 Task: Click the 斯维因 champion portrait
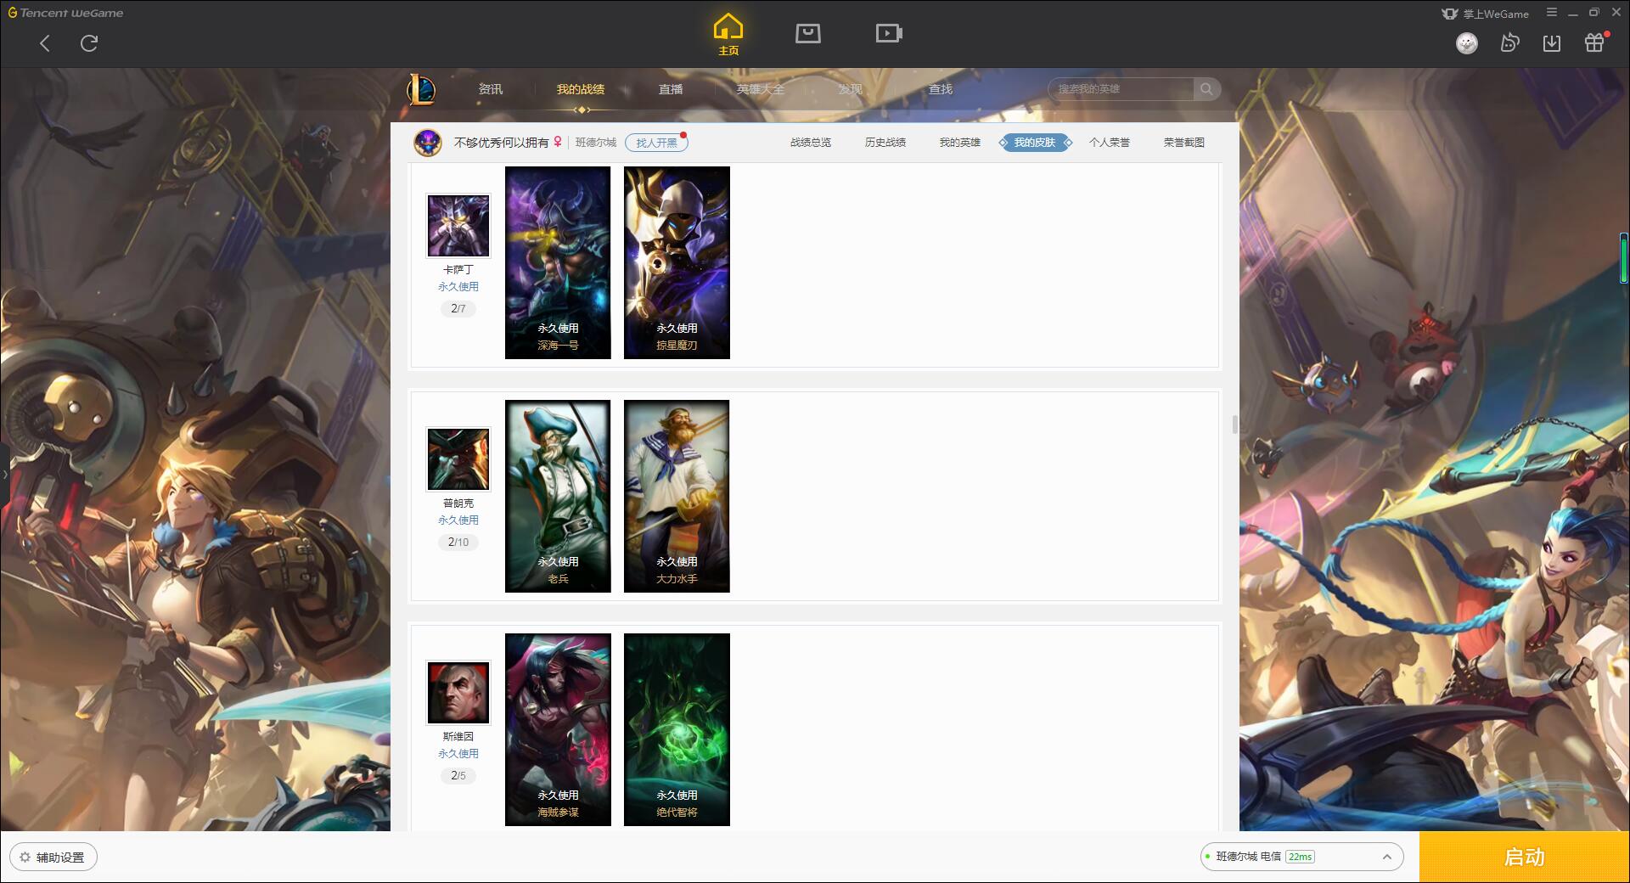(x=458, y=693)
